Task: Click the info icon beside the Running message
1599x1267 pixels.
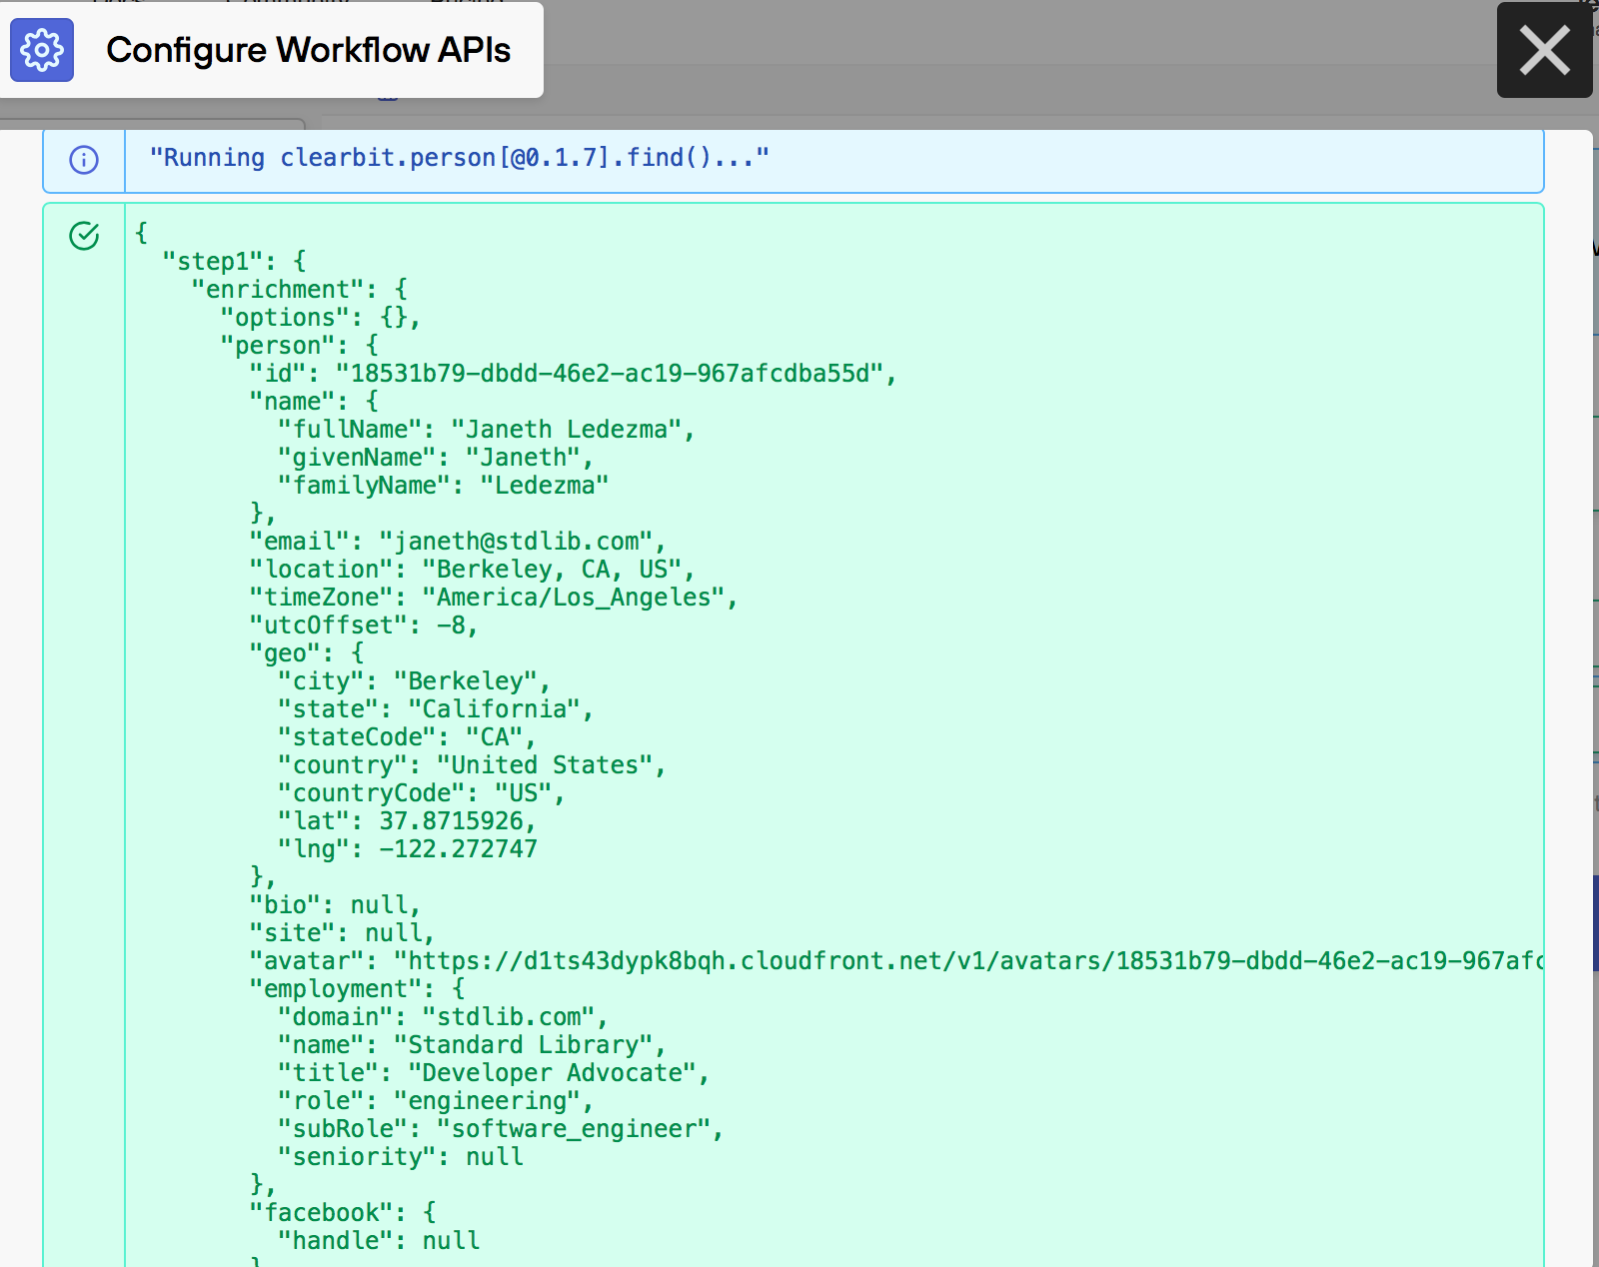Action: 84,160
